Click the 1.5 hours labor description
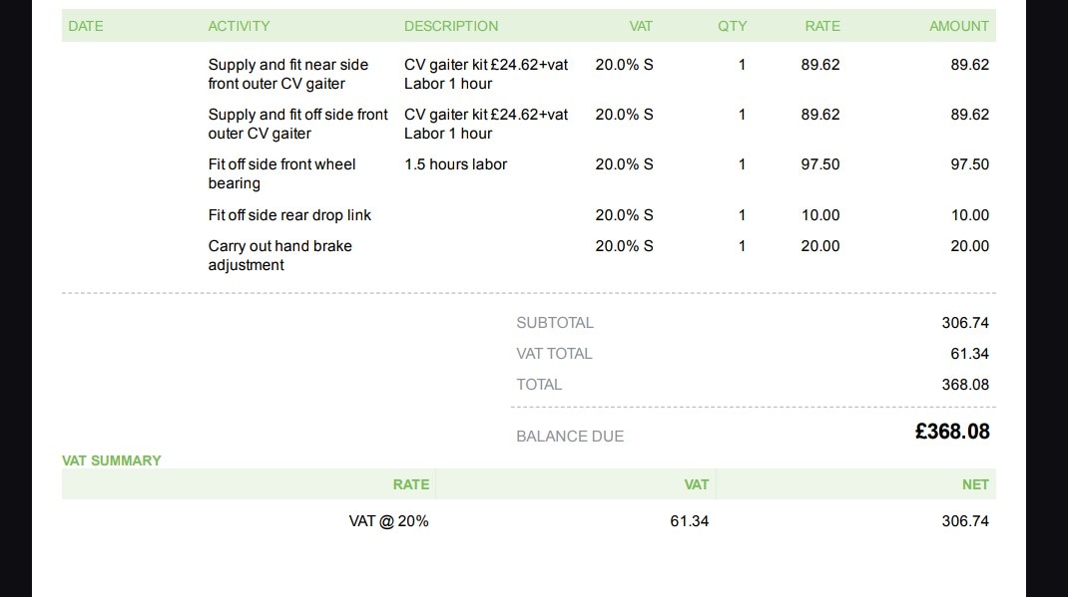This screenshot has height=597, width=1068. point(455,164)
